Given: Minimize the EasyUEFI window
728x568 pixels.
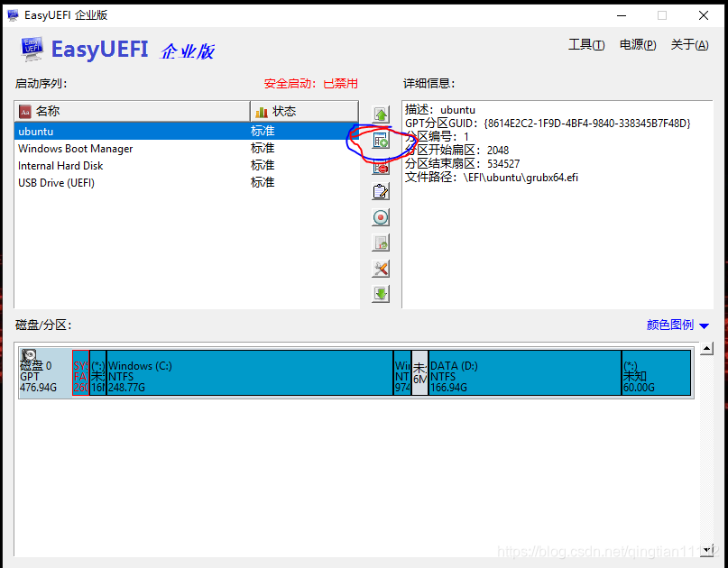Looking at the screenshot, I should [622, 15].
